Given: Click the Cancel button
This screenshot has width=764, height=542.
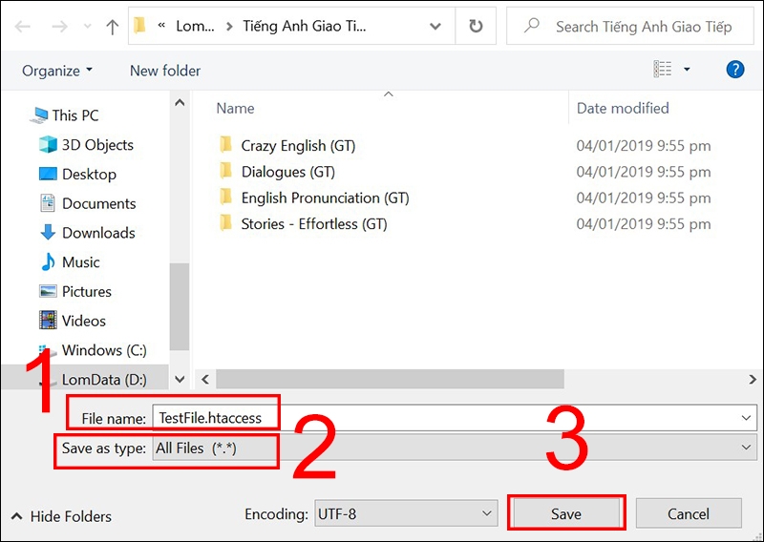Looking at the screenshot, I should [x=689, y=513].
